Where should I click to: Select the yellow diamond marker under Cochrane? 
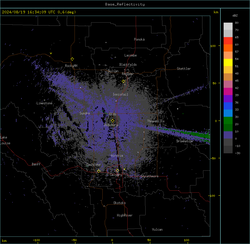[x=99, y=171]
